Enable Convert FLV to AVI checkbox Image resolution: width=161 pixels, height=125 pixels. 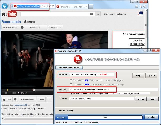tap(71, 80)
